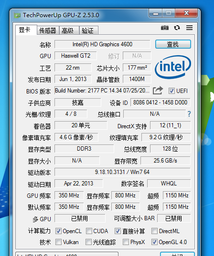Image resolution: width=214 pixels, height=256 pixels.
Task: Refresh GPU info with the reload icon
Action: coord(177,28)
